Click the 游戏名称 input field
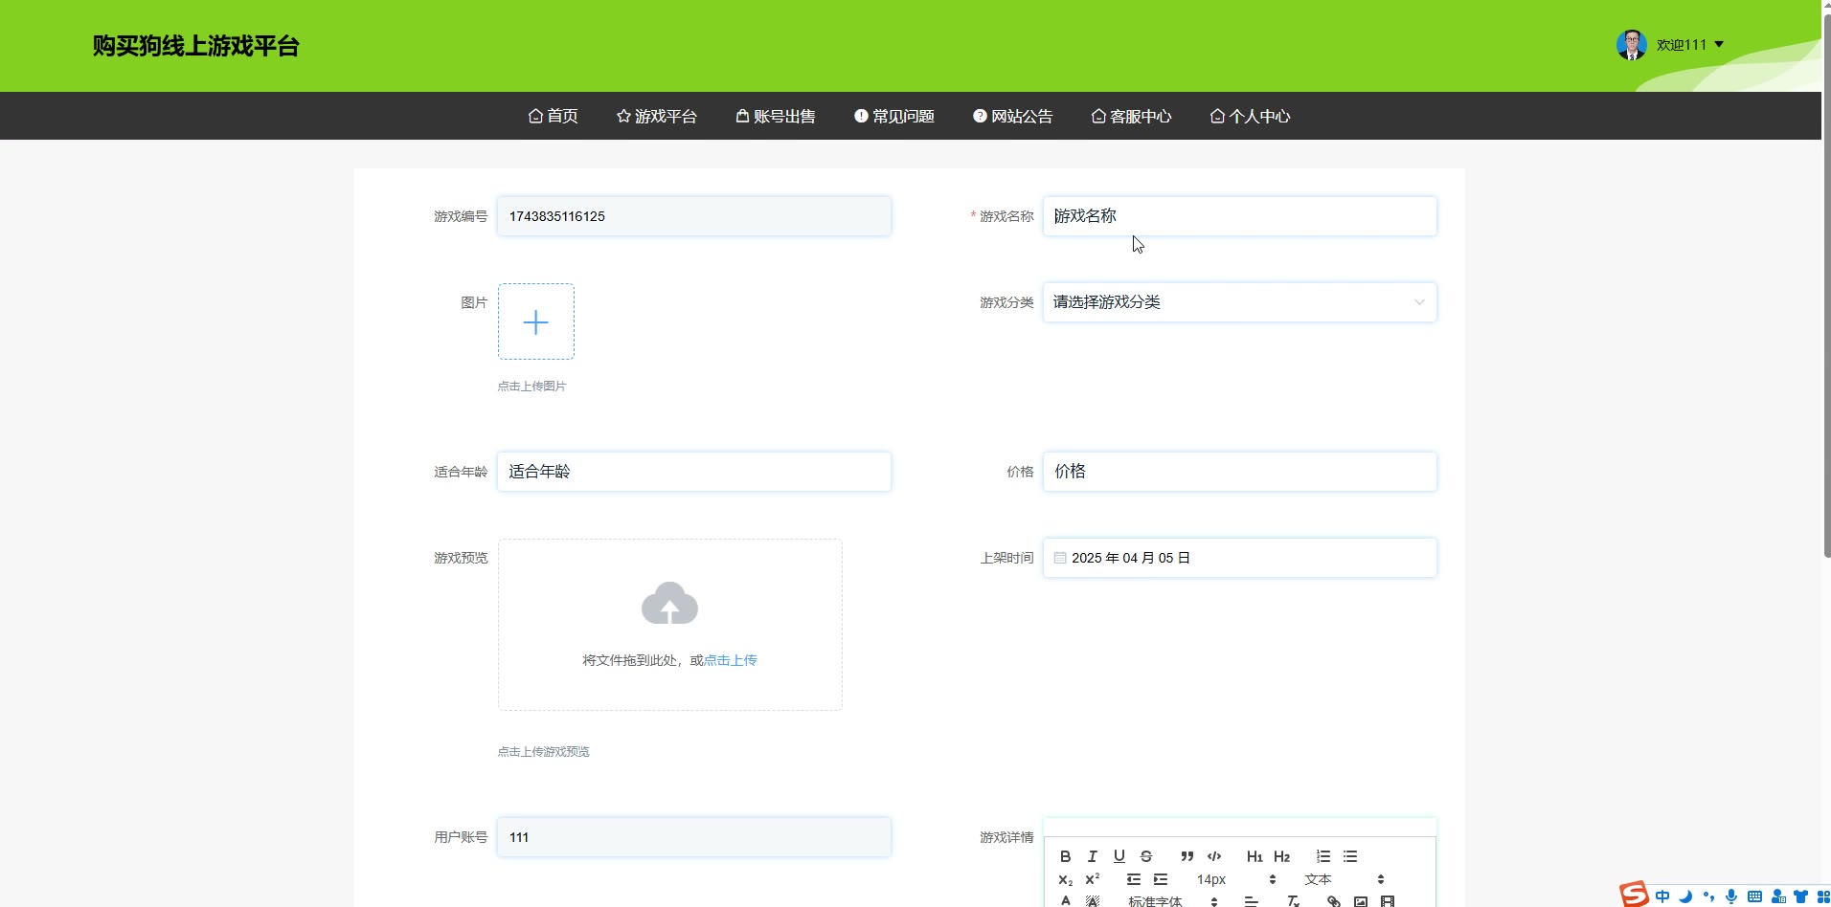 tap(1239, 216)
